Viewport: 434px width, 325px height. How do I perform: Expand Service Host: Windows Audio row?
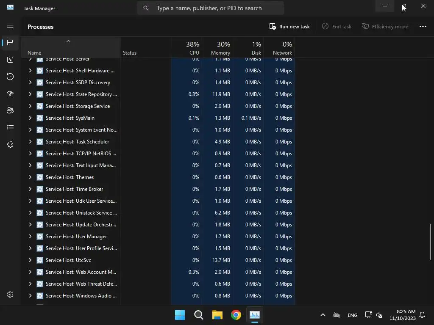tap(30, 296)
